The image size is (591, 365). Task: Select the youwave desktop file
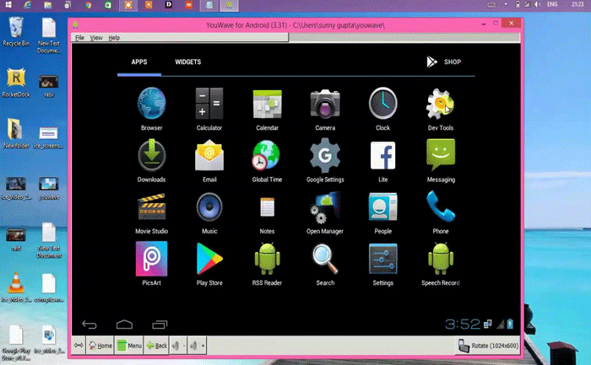(x=49, y=188)
